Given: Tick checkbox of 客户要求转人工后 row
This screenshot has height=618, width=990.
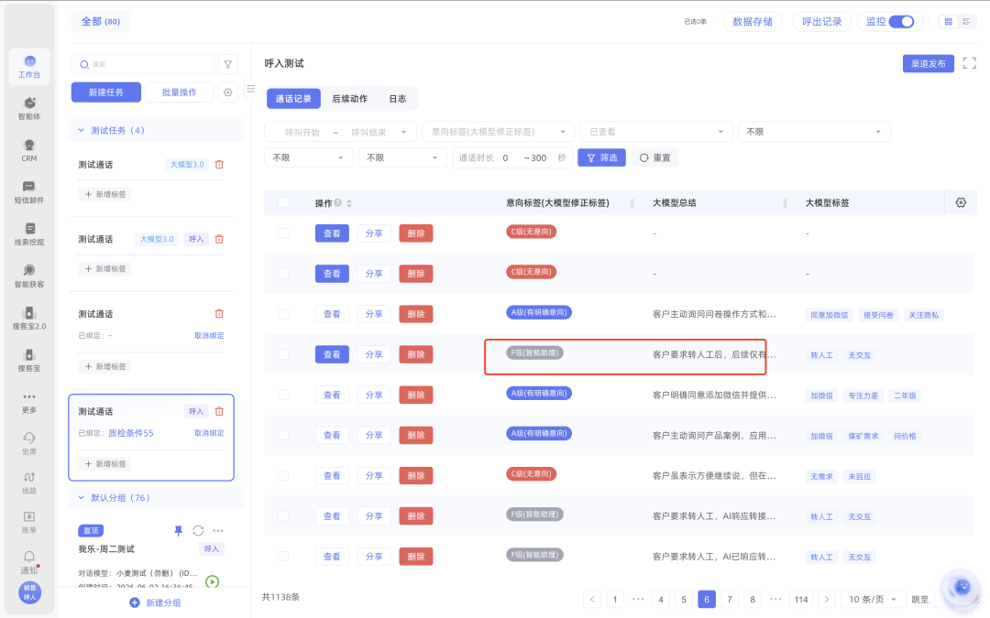Looking at the screenshot, I should pos(283,354).
